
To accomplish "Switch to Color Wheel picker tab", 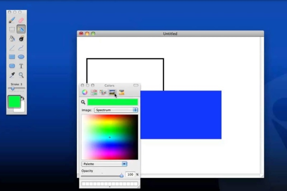I will coord(85,92).
